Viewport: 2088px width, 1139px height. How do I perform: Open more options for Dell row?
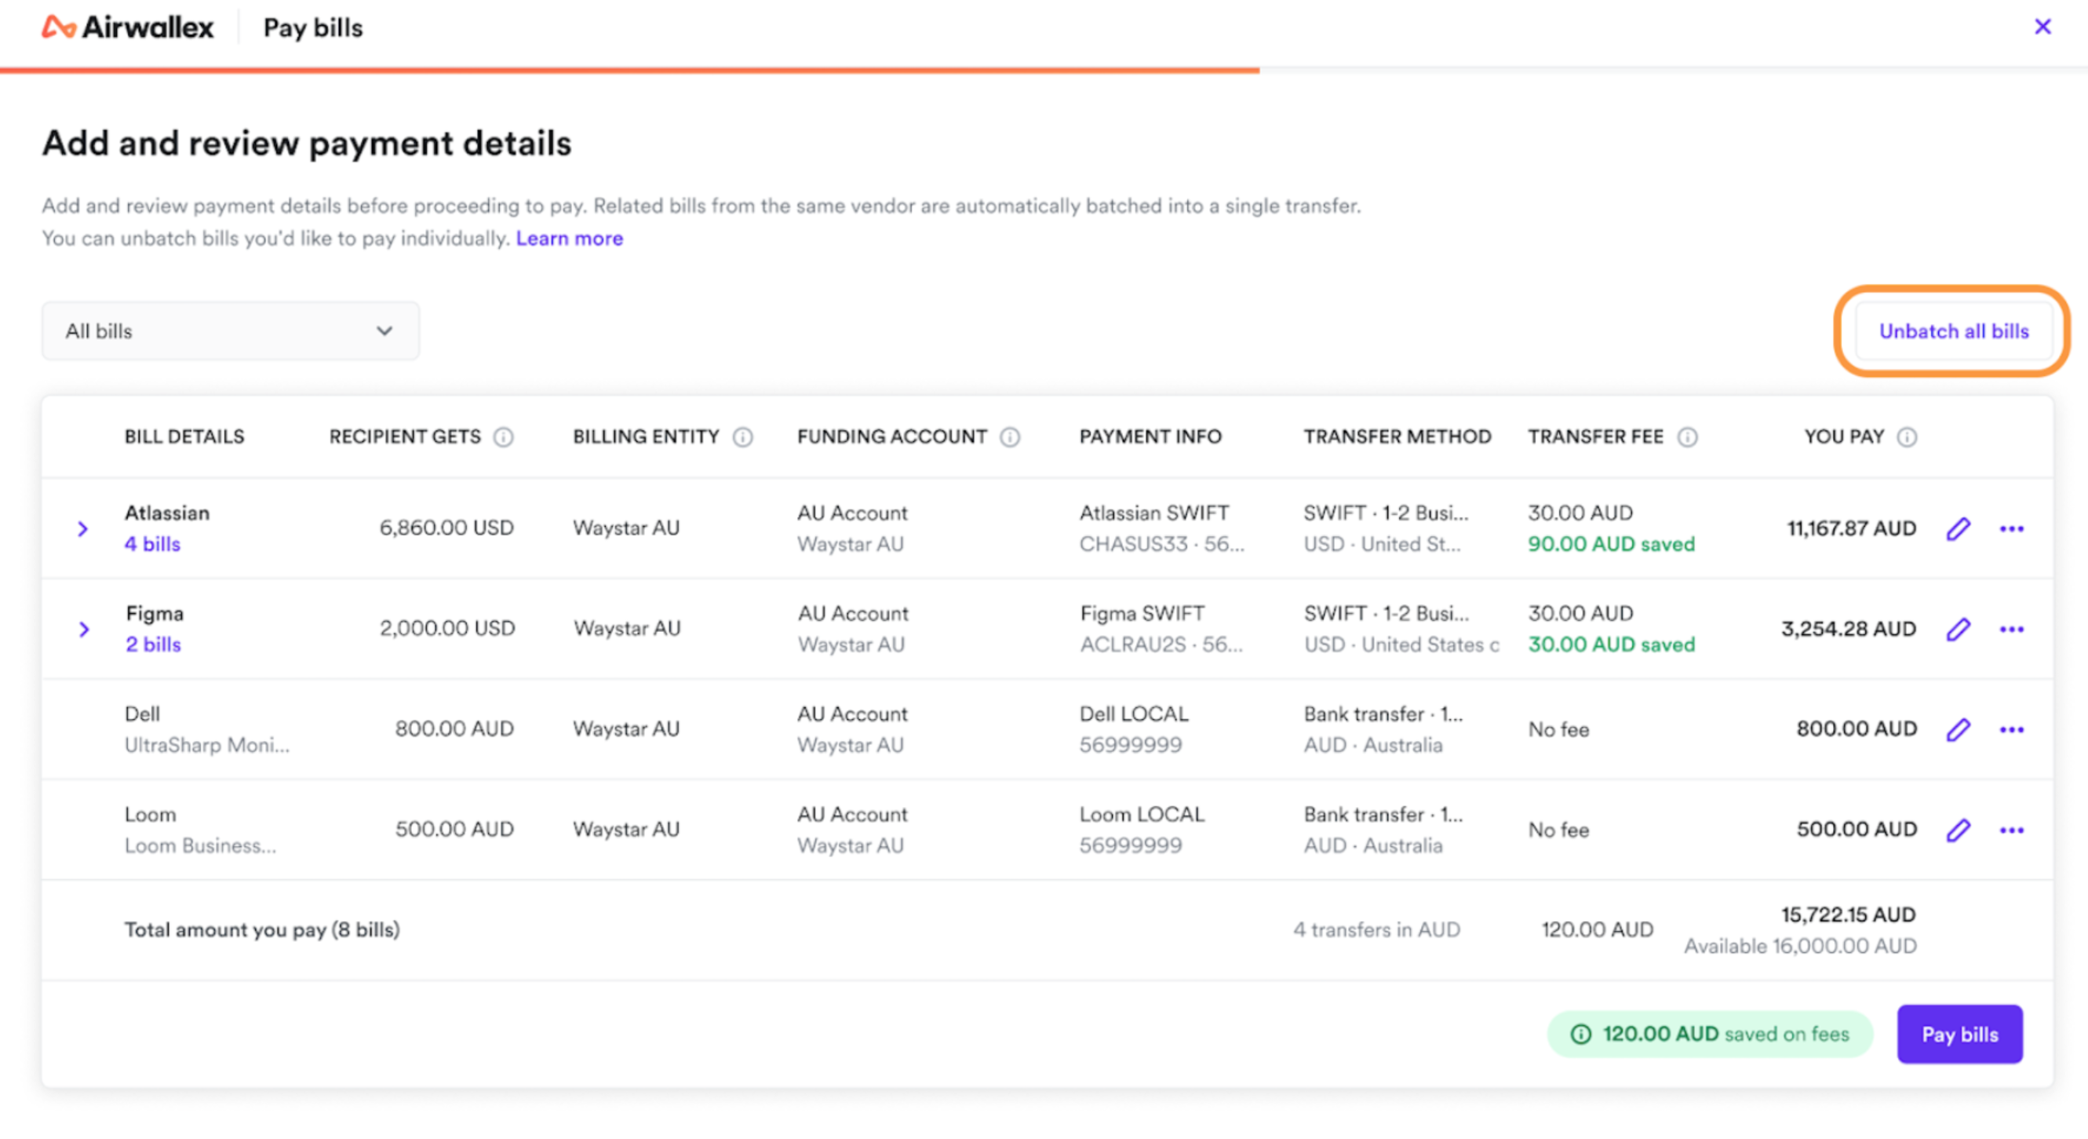click(x=2012, y=729)
